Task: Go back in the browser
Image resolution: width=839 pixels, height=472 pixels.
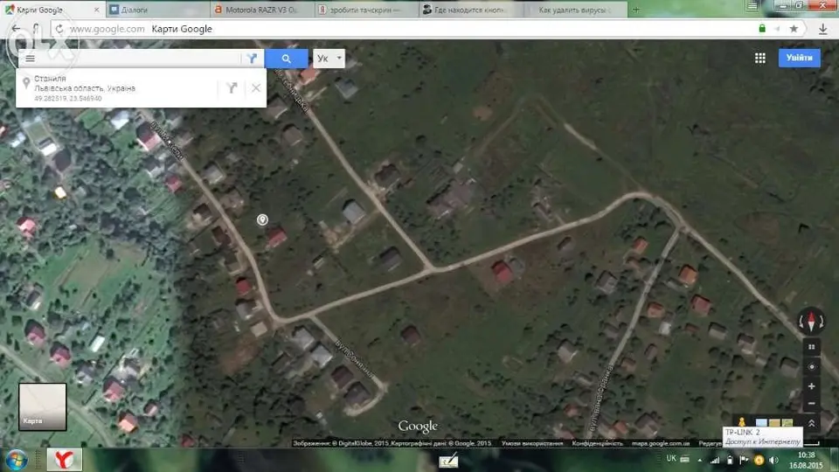Action: 16,28
